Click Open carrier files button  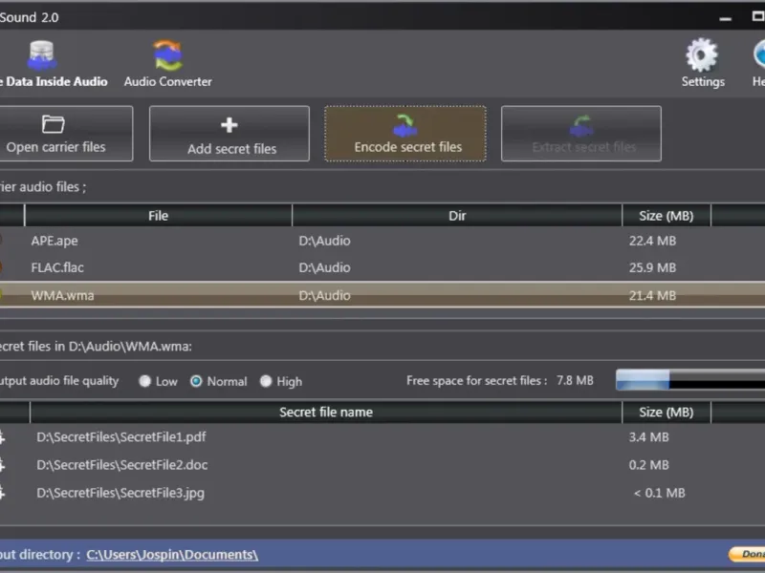[65, 134]
